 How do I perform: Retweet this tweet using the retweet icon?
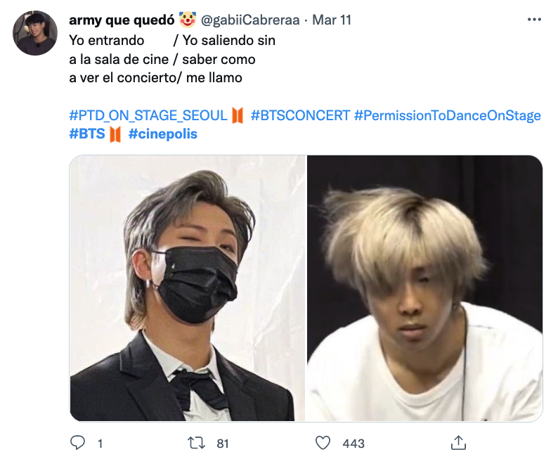click(198, 443)
